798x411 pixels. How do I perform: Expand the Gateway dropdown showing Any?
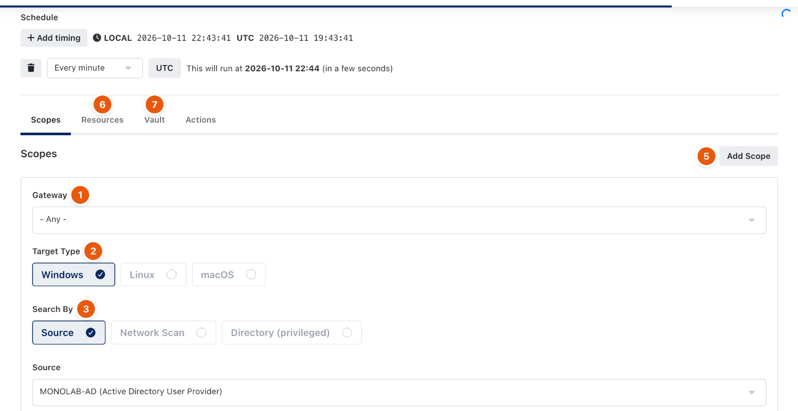point(399,220)
